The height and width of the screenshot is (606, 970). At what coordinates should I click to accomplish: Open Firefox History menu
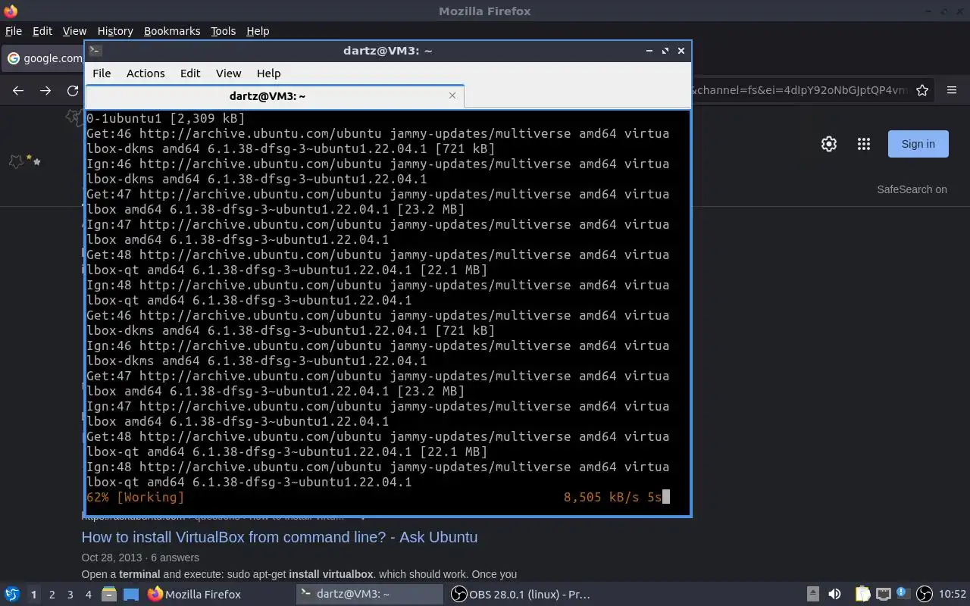click(x=115, y=31)
